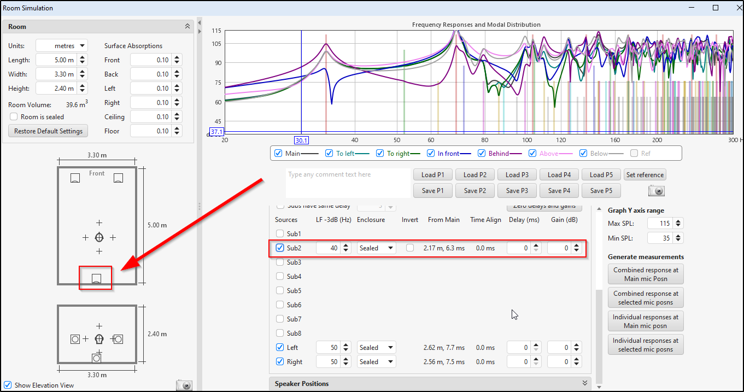Image resolution: width=744 pixels, height=392 pixels.
Task: Click the Front absorption field
Action: [x=151, y=60]
